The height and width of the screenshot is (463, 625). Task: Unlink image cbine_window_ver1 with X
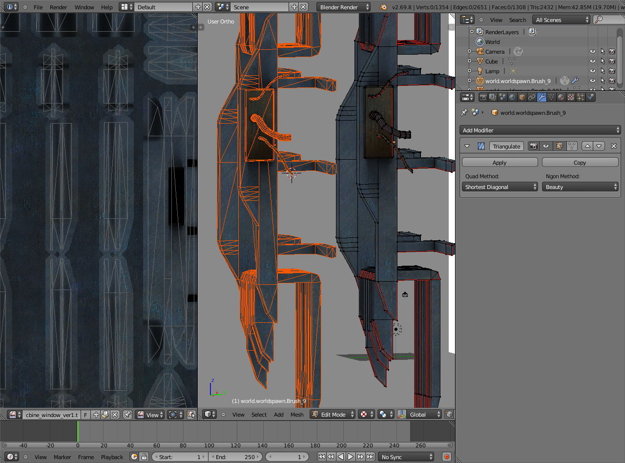coord(115,415)
